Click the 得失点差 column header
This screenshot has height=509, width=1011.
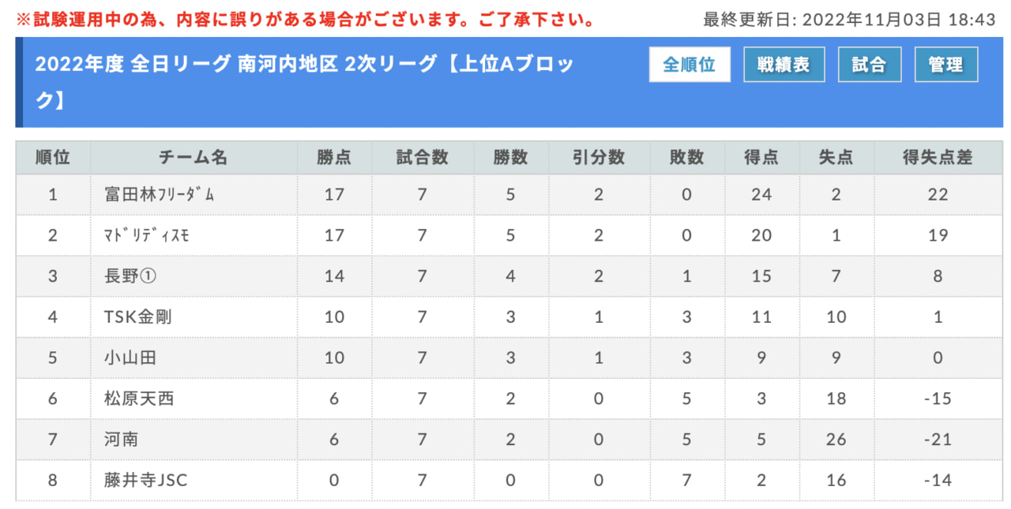coord(938,158)
